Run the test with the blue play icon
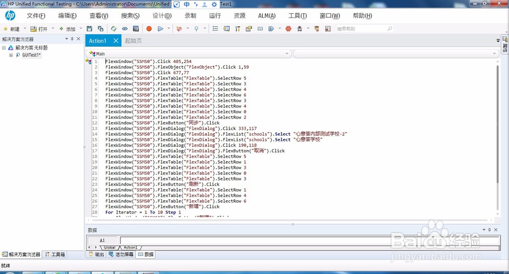Viewport: 509px width, 274px height. point(160,29)
